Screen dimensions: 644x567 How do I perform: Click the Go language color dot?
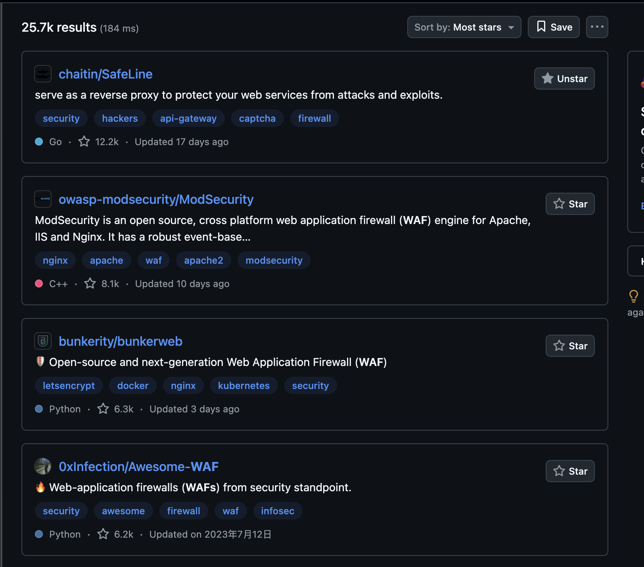pyautogui.click(x=38, y=141)
